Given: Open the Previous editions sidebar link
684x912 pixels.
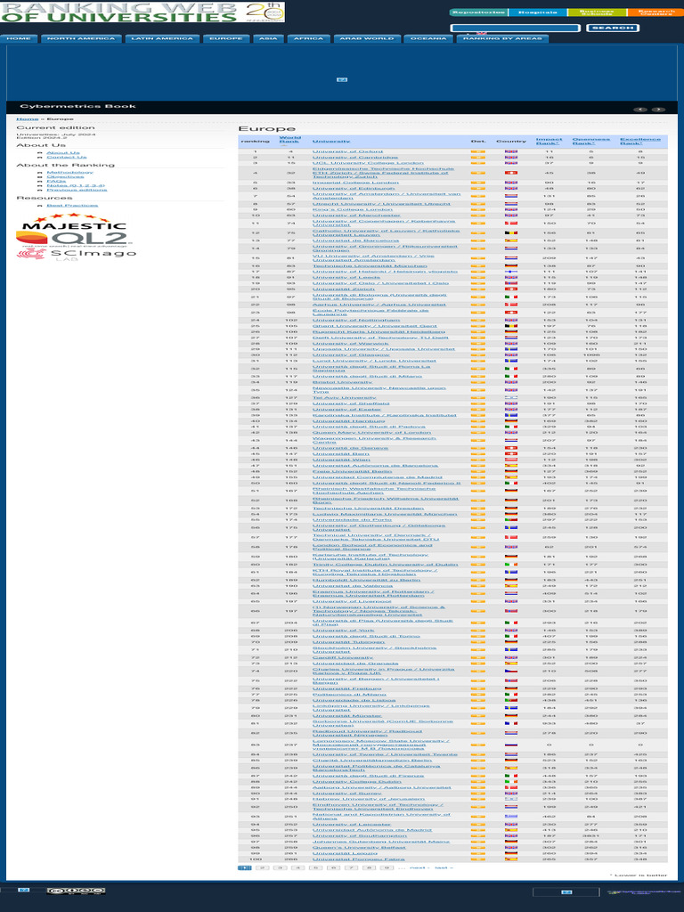Looking at the screenshot, I should point(77,190).
